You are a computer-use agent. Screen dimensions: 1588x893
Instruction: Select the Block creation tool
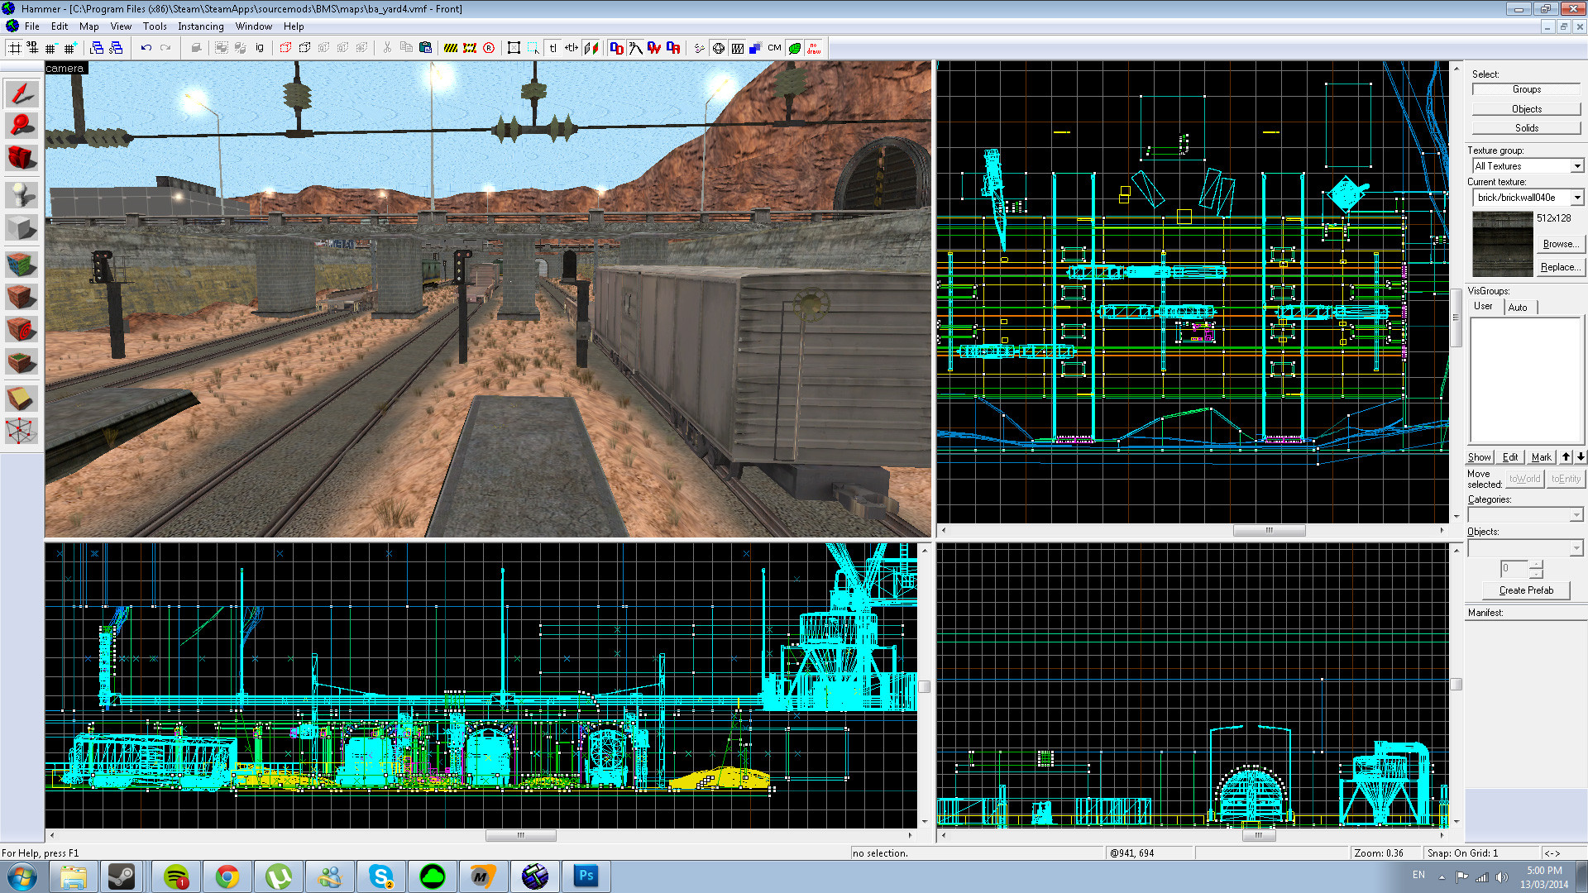click(x=22, y=228)
